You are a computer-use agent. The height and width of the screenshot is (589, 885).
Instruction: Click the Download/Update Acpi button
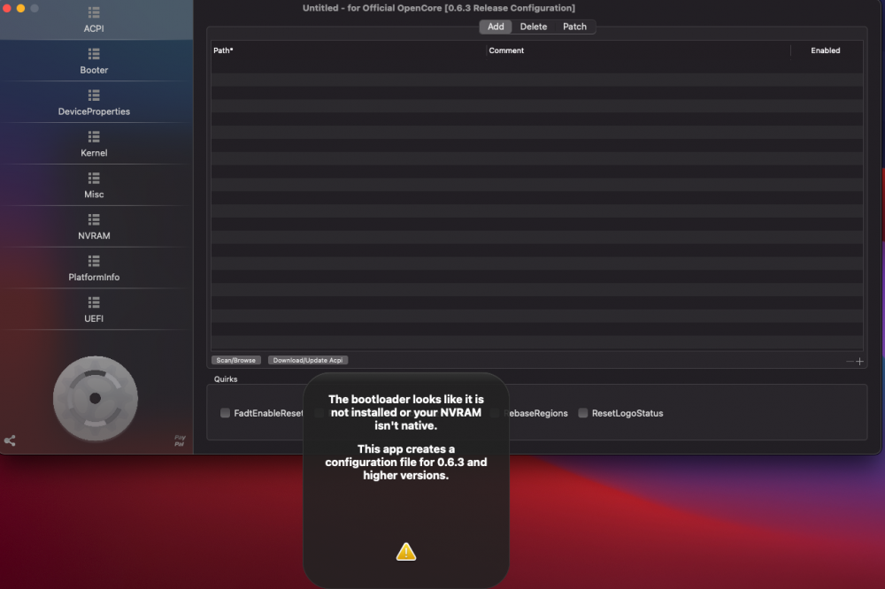(308, 360)
